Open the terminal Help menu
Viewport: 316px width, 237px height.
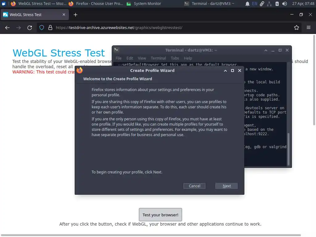coord(188,58)
